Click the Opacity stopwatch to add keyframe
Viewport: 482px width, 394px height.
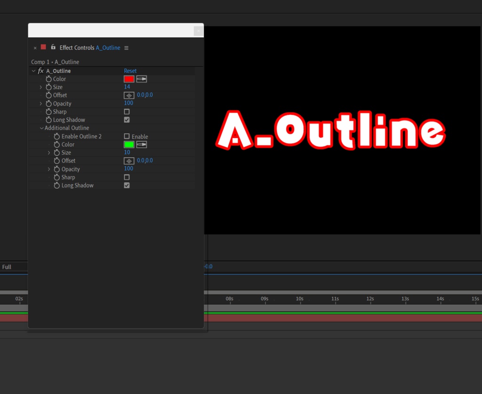tap(50, 103)
